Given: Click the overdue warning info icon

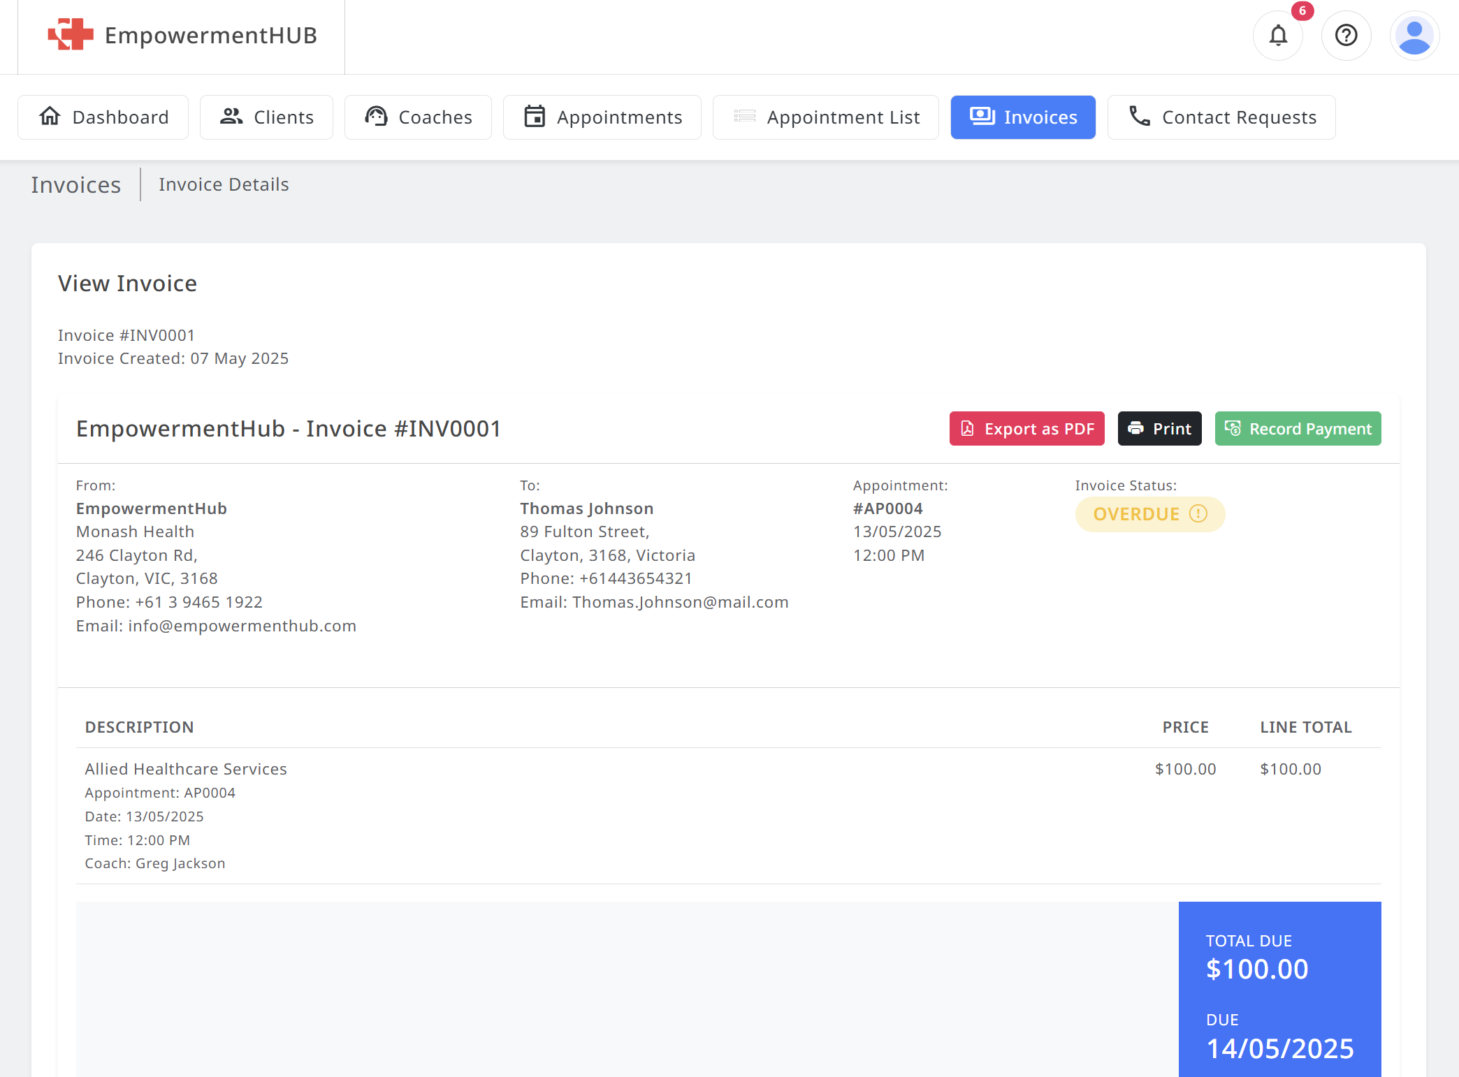Looking at the screenshot, I should (x=1197, y=514).
